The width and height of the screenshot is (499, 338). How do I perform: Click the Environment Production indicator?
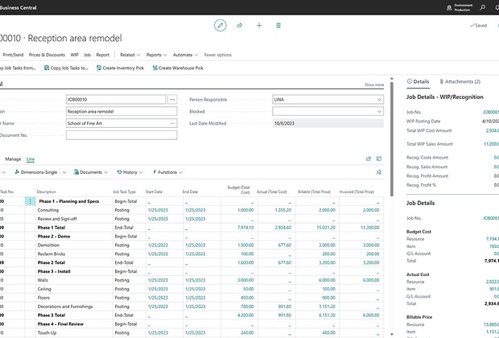point(459,7)
